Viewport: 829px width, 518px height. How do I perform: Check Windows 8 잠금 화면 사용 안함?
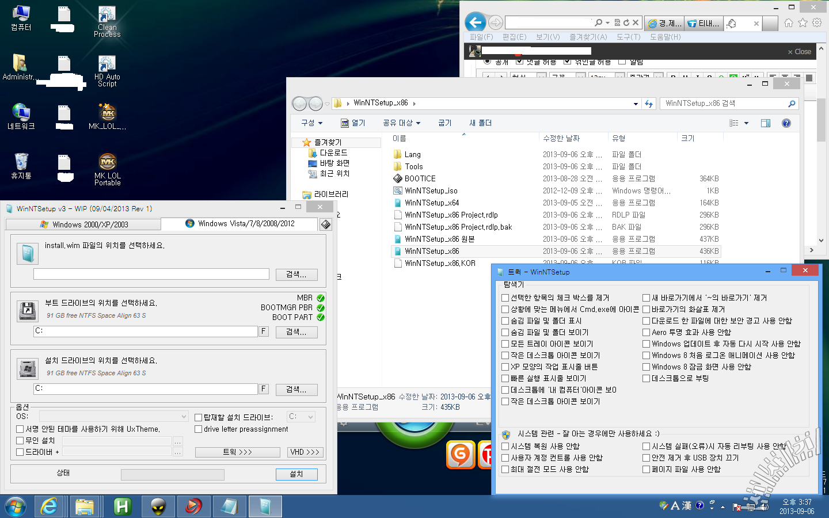pyautogui.click(x=646, y=367)
